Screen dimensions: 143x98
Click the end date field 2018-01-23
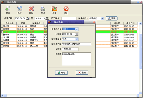40,18
